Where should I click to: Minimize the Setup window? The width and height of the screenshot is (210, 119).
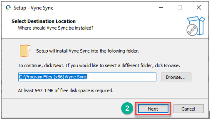coord(161,8)
